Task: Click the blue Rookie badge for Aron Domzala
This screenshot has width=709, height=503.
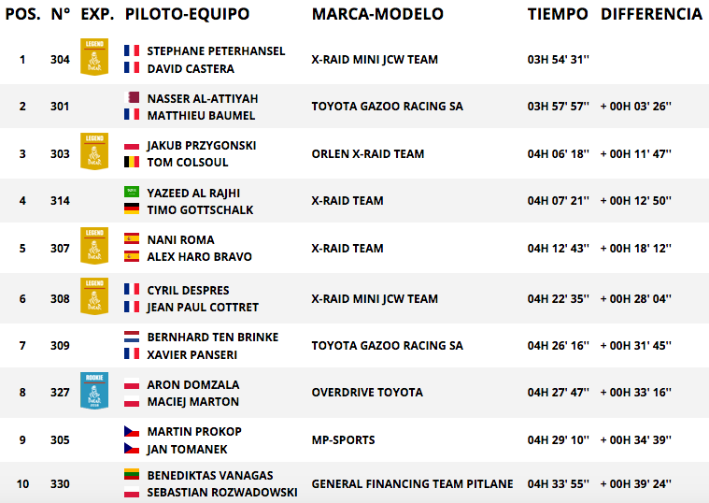Action: 94,391
